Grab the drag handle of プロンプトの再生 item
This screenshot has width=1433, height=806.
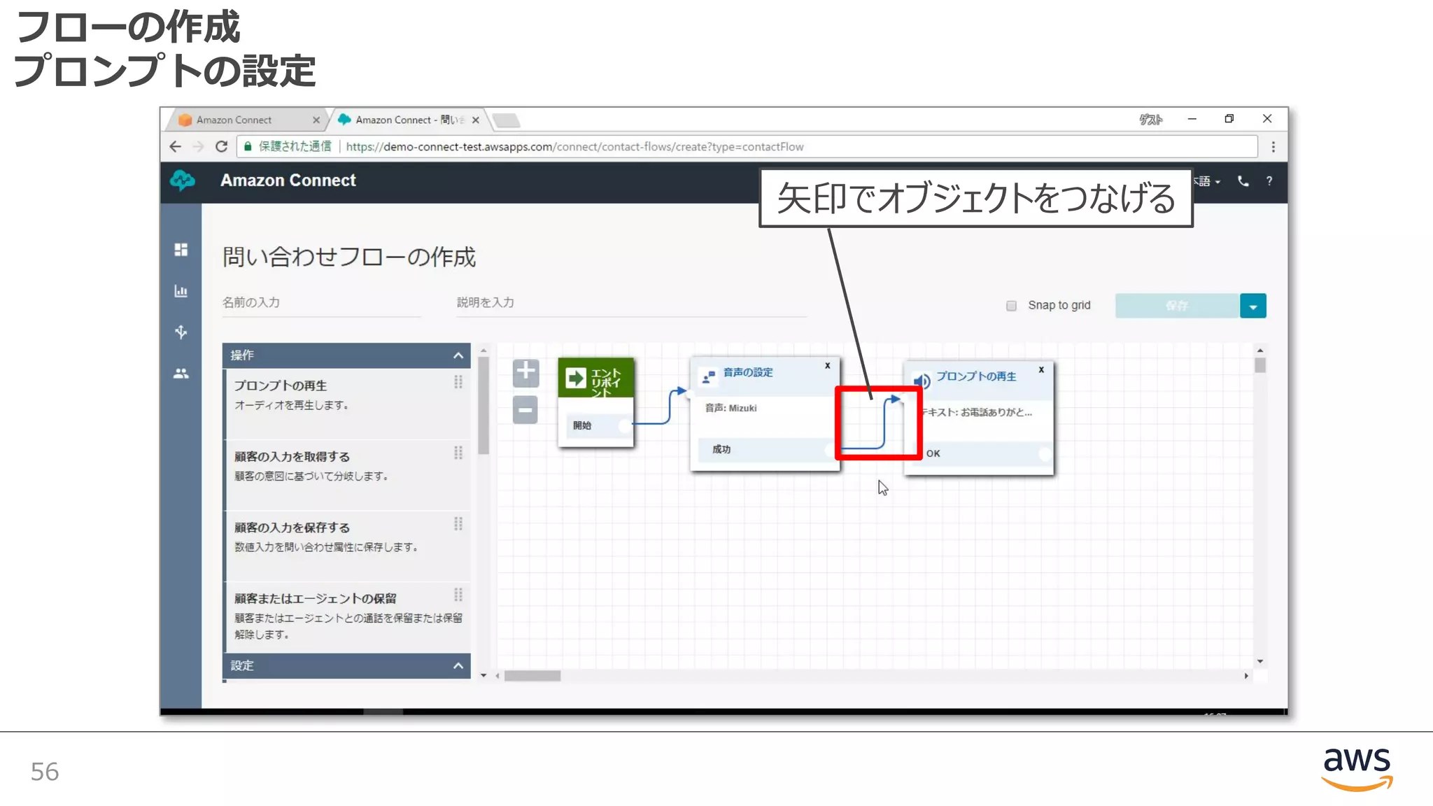458,382
